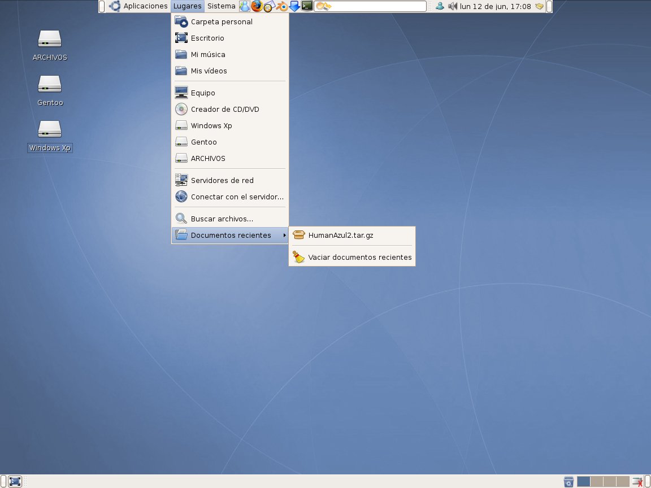Close the Lugares menu in the top panel
This screenshot has height=488, width=651.
pos(187,6)
